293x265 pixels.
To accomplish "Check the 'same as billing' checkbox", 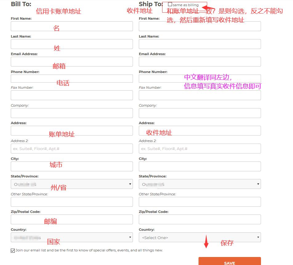I will [170, 5].
